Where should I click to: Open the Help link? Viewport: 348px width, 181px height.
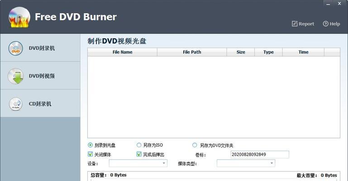[x=331, y=24]
